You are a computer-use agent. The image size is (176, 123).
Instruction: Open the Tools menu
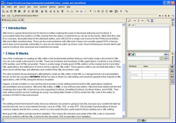(35, 7)
